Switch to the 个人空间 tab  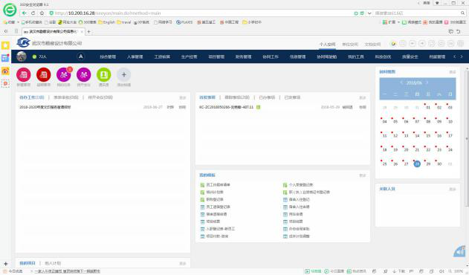327,45
